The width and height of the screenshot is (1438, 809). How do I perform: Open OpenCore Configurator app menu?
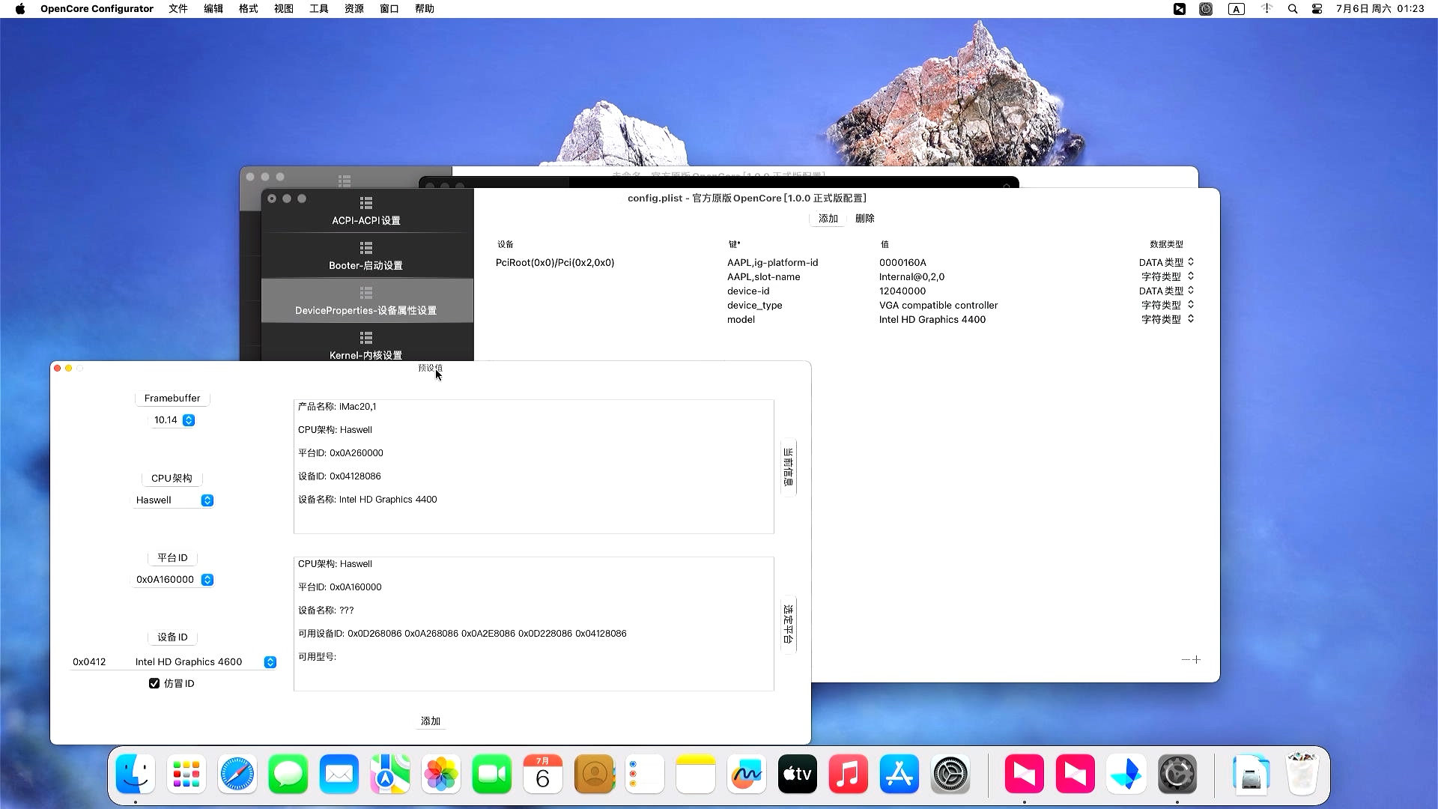point(97,9)
